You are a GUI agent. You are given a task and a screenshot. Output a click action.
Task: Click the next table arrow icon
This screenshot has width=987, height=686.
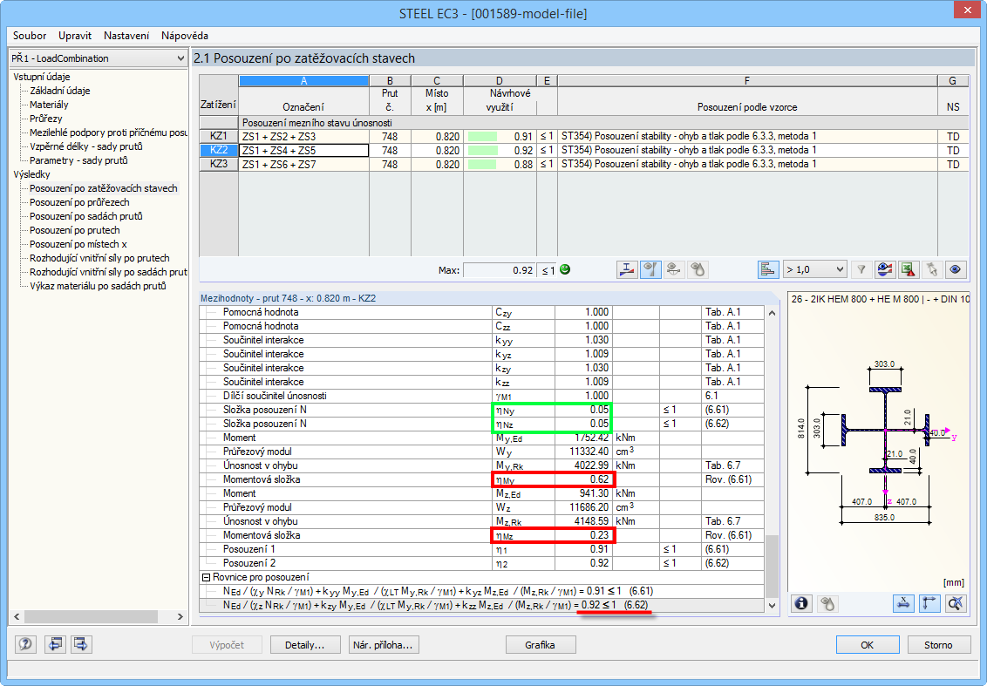pyautogui.click(x=80, y=644)
